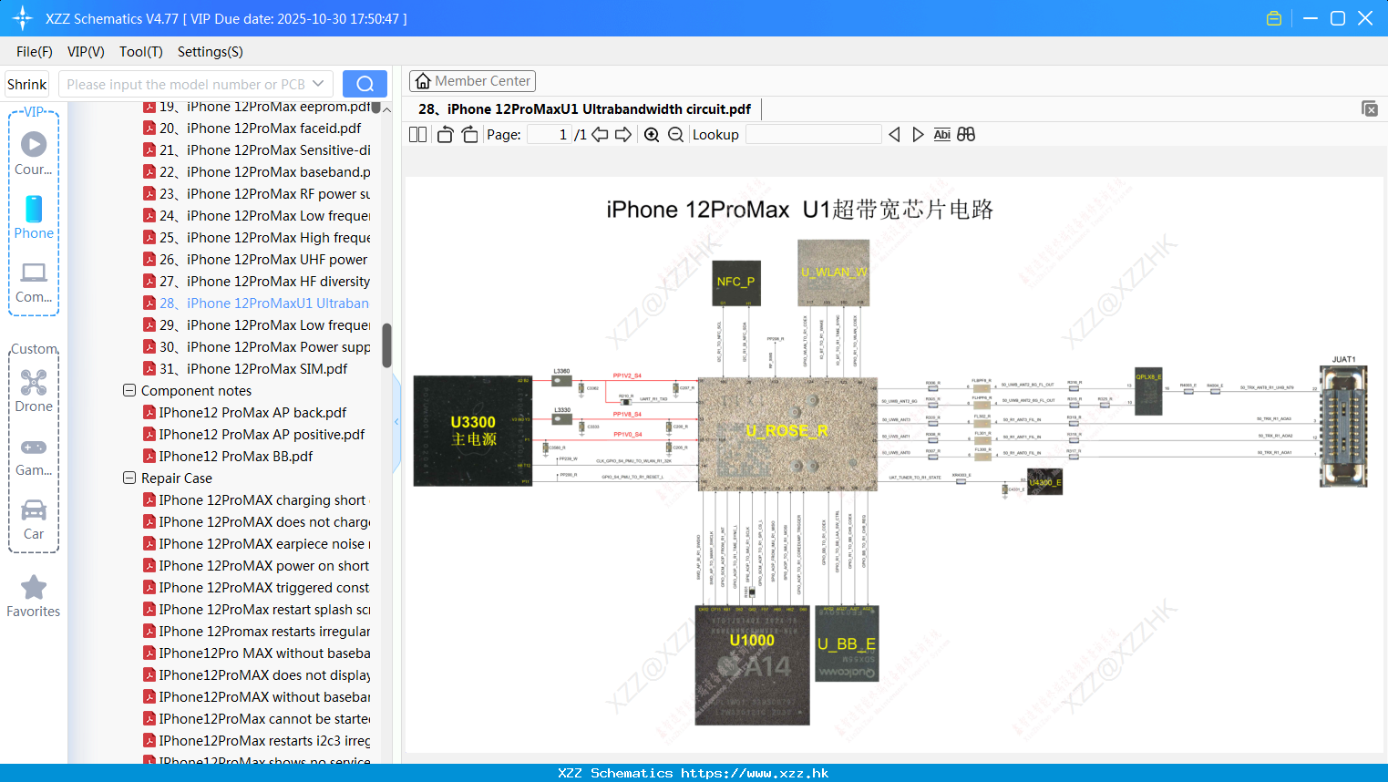Open the www.xzz.hk link in status bar
Image resolution: width=1388 pixels, height=782 pixels.
pyautogui.click(x=755, y=773)
